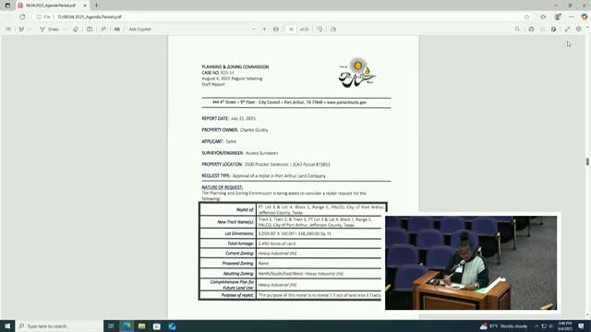591x332 pixels.
Task: Open Microsoft Store from taskbar
Action: tap(157, 326)
